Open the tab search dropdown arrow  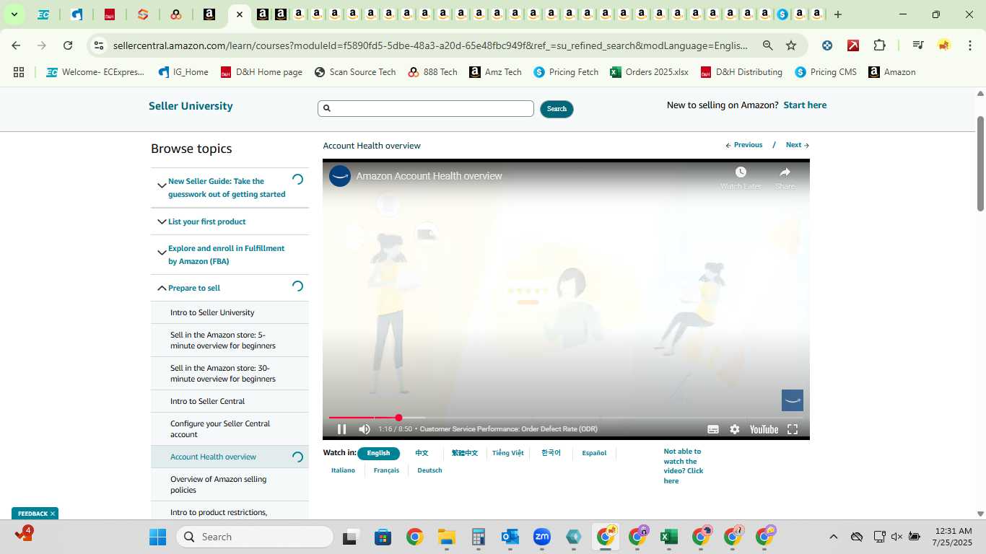pyautogui.click(x=14, y=14)
